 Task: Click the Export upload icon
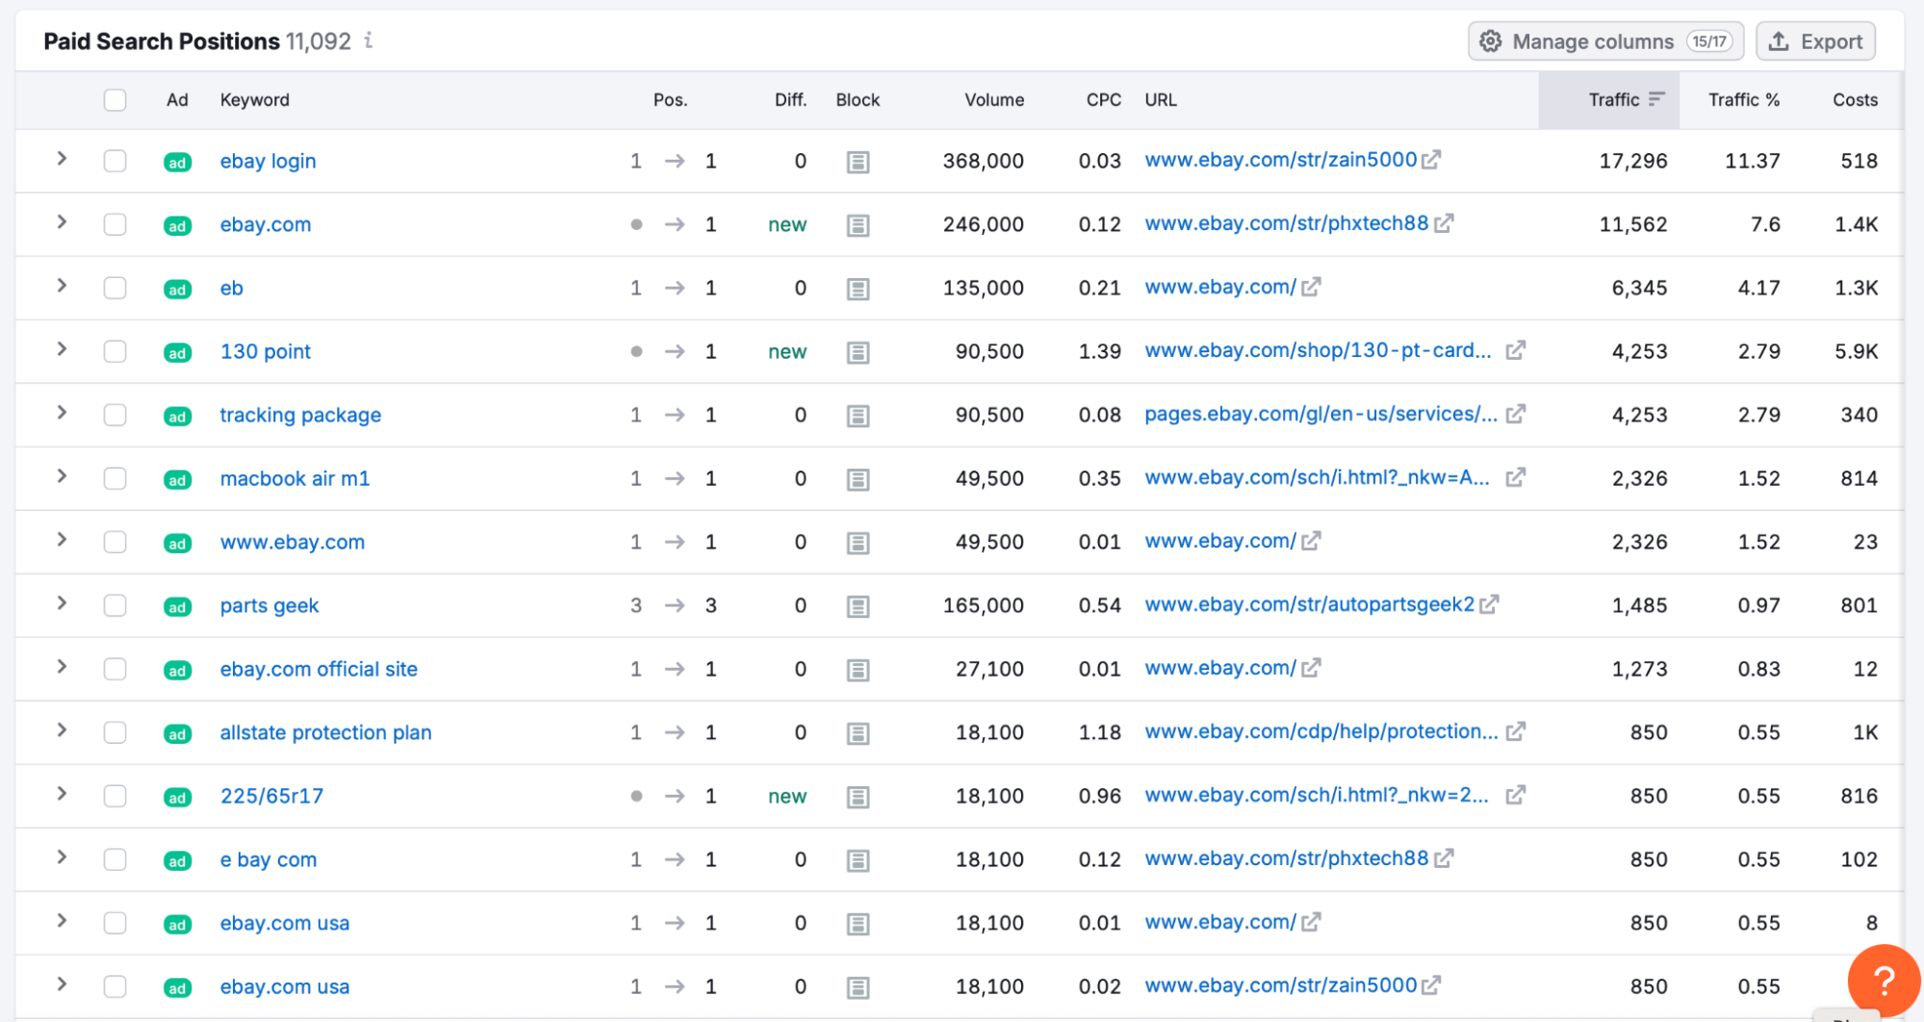pos(1780,41)
